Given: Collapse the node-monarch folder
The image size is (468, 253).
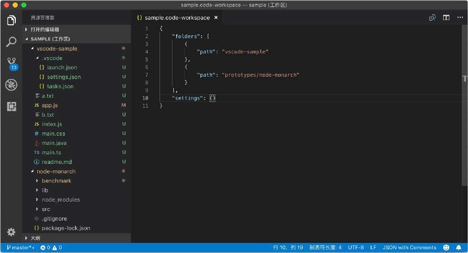Looking at the screenshot, I should (32, 171).
